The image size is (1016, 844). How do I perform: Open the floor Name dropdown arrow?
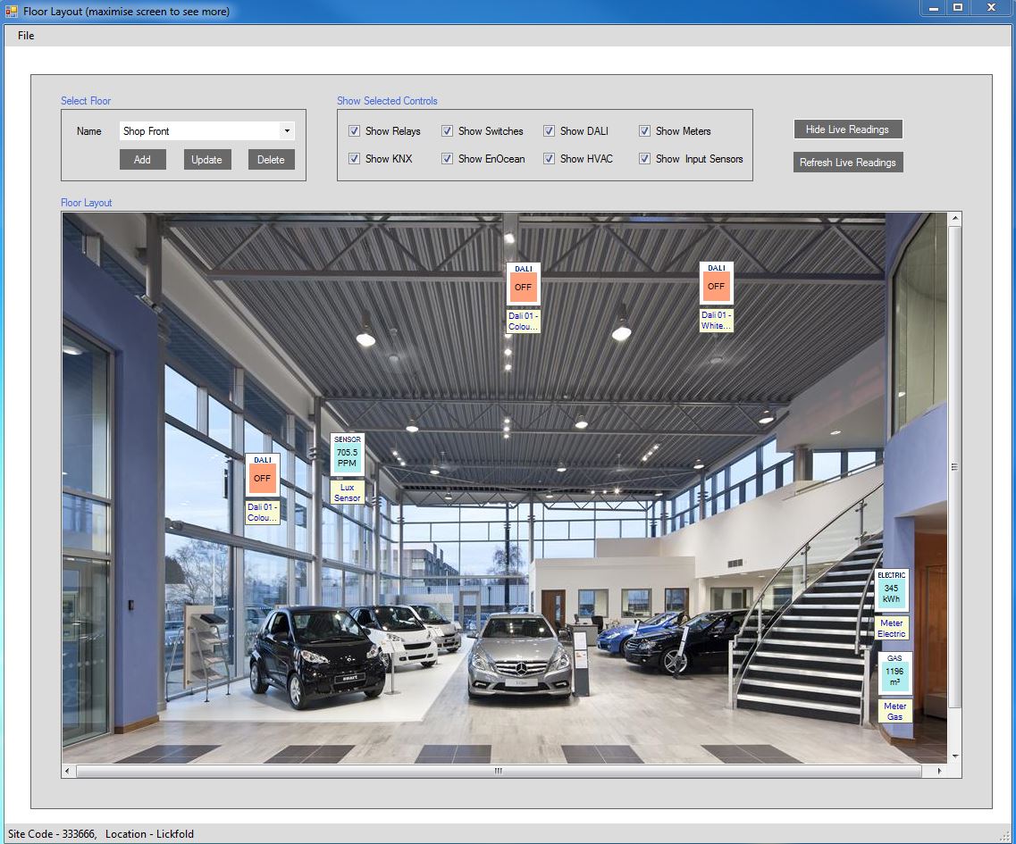[x=287, y=131]
